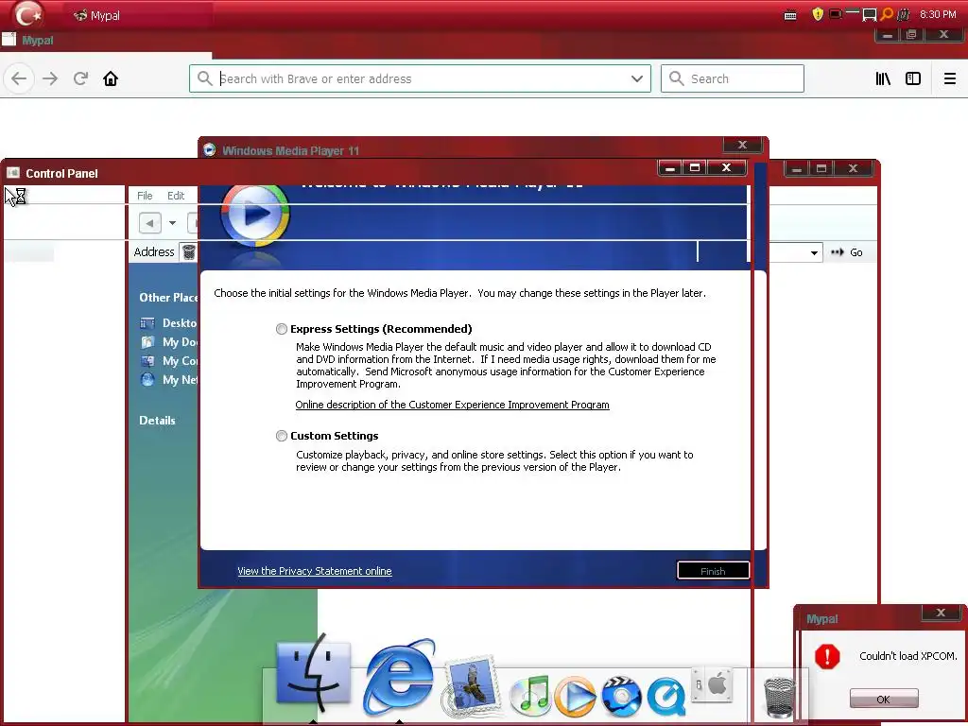Click the 8:30 PM clock
Image resolution: width=968 pixels, height=726 pixels.
(x=938, y=14)
